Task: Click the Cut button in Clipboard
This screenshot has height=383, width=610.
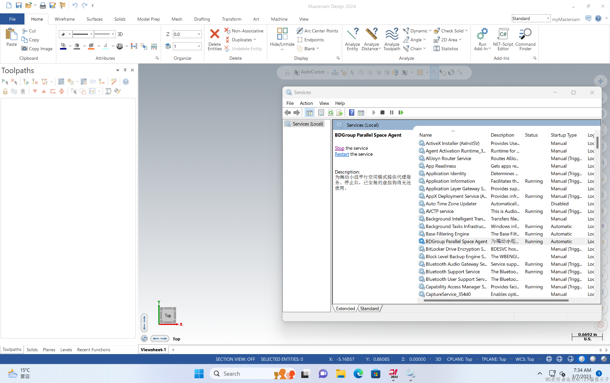Action: pos(29,31)
